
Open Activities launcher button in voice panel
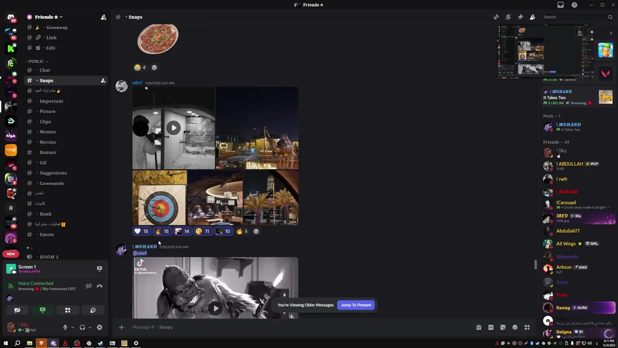68,310
